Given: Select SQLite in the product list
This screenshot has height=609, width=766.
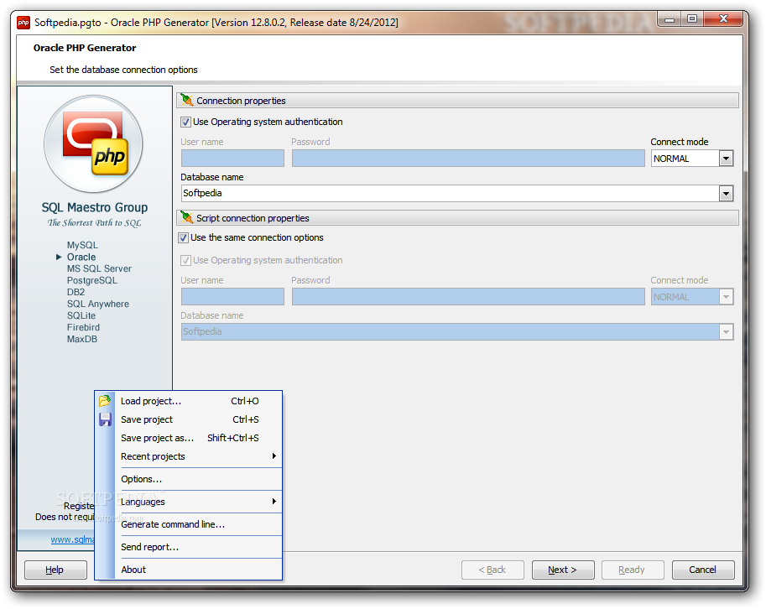Looking at the screenshot, I should pyautogui.click(x=81, y=315).
